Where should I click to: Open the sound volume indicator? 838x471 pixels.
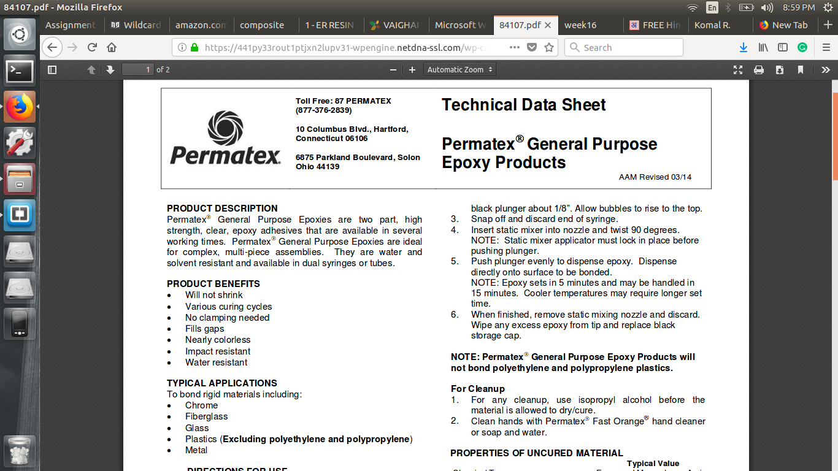pyautogui.click(x=767, y=7)
